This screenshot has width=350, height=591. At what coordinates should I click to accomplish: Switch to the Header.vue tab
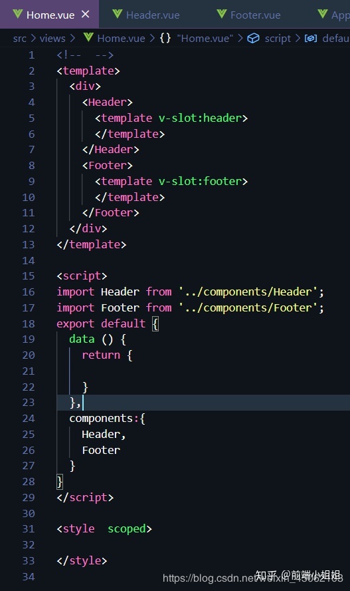(146, 15)
